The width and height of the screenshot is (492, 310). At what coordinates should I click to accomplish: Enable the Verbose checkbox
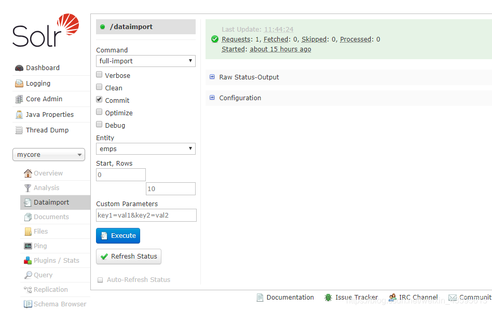click(x=99, y=74)
